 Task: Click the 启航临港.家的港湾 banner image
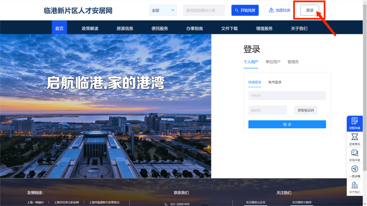[106, 106]
